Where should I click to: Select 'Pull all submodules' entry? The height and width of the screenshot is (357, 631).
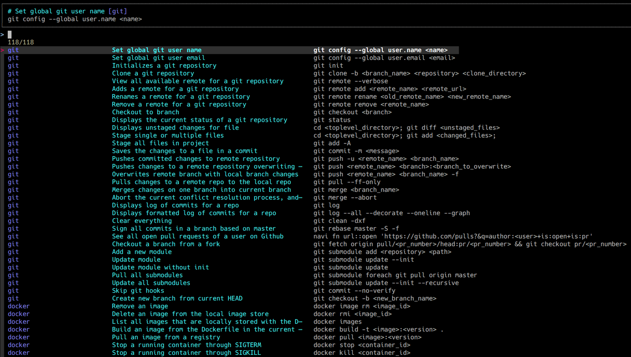pos(147,275)
